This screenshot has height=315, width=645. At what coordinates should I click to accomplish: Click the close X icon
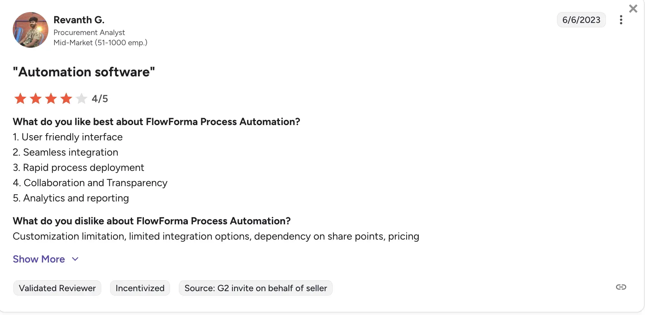coord(633,9)
